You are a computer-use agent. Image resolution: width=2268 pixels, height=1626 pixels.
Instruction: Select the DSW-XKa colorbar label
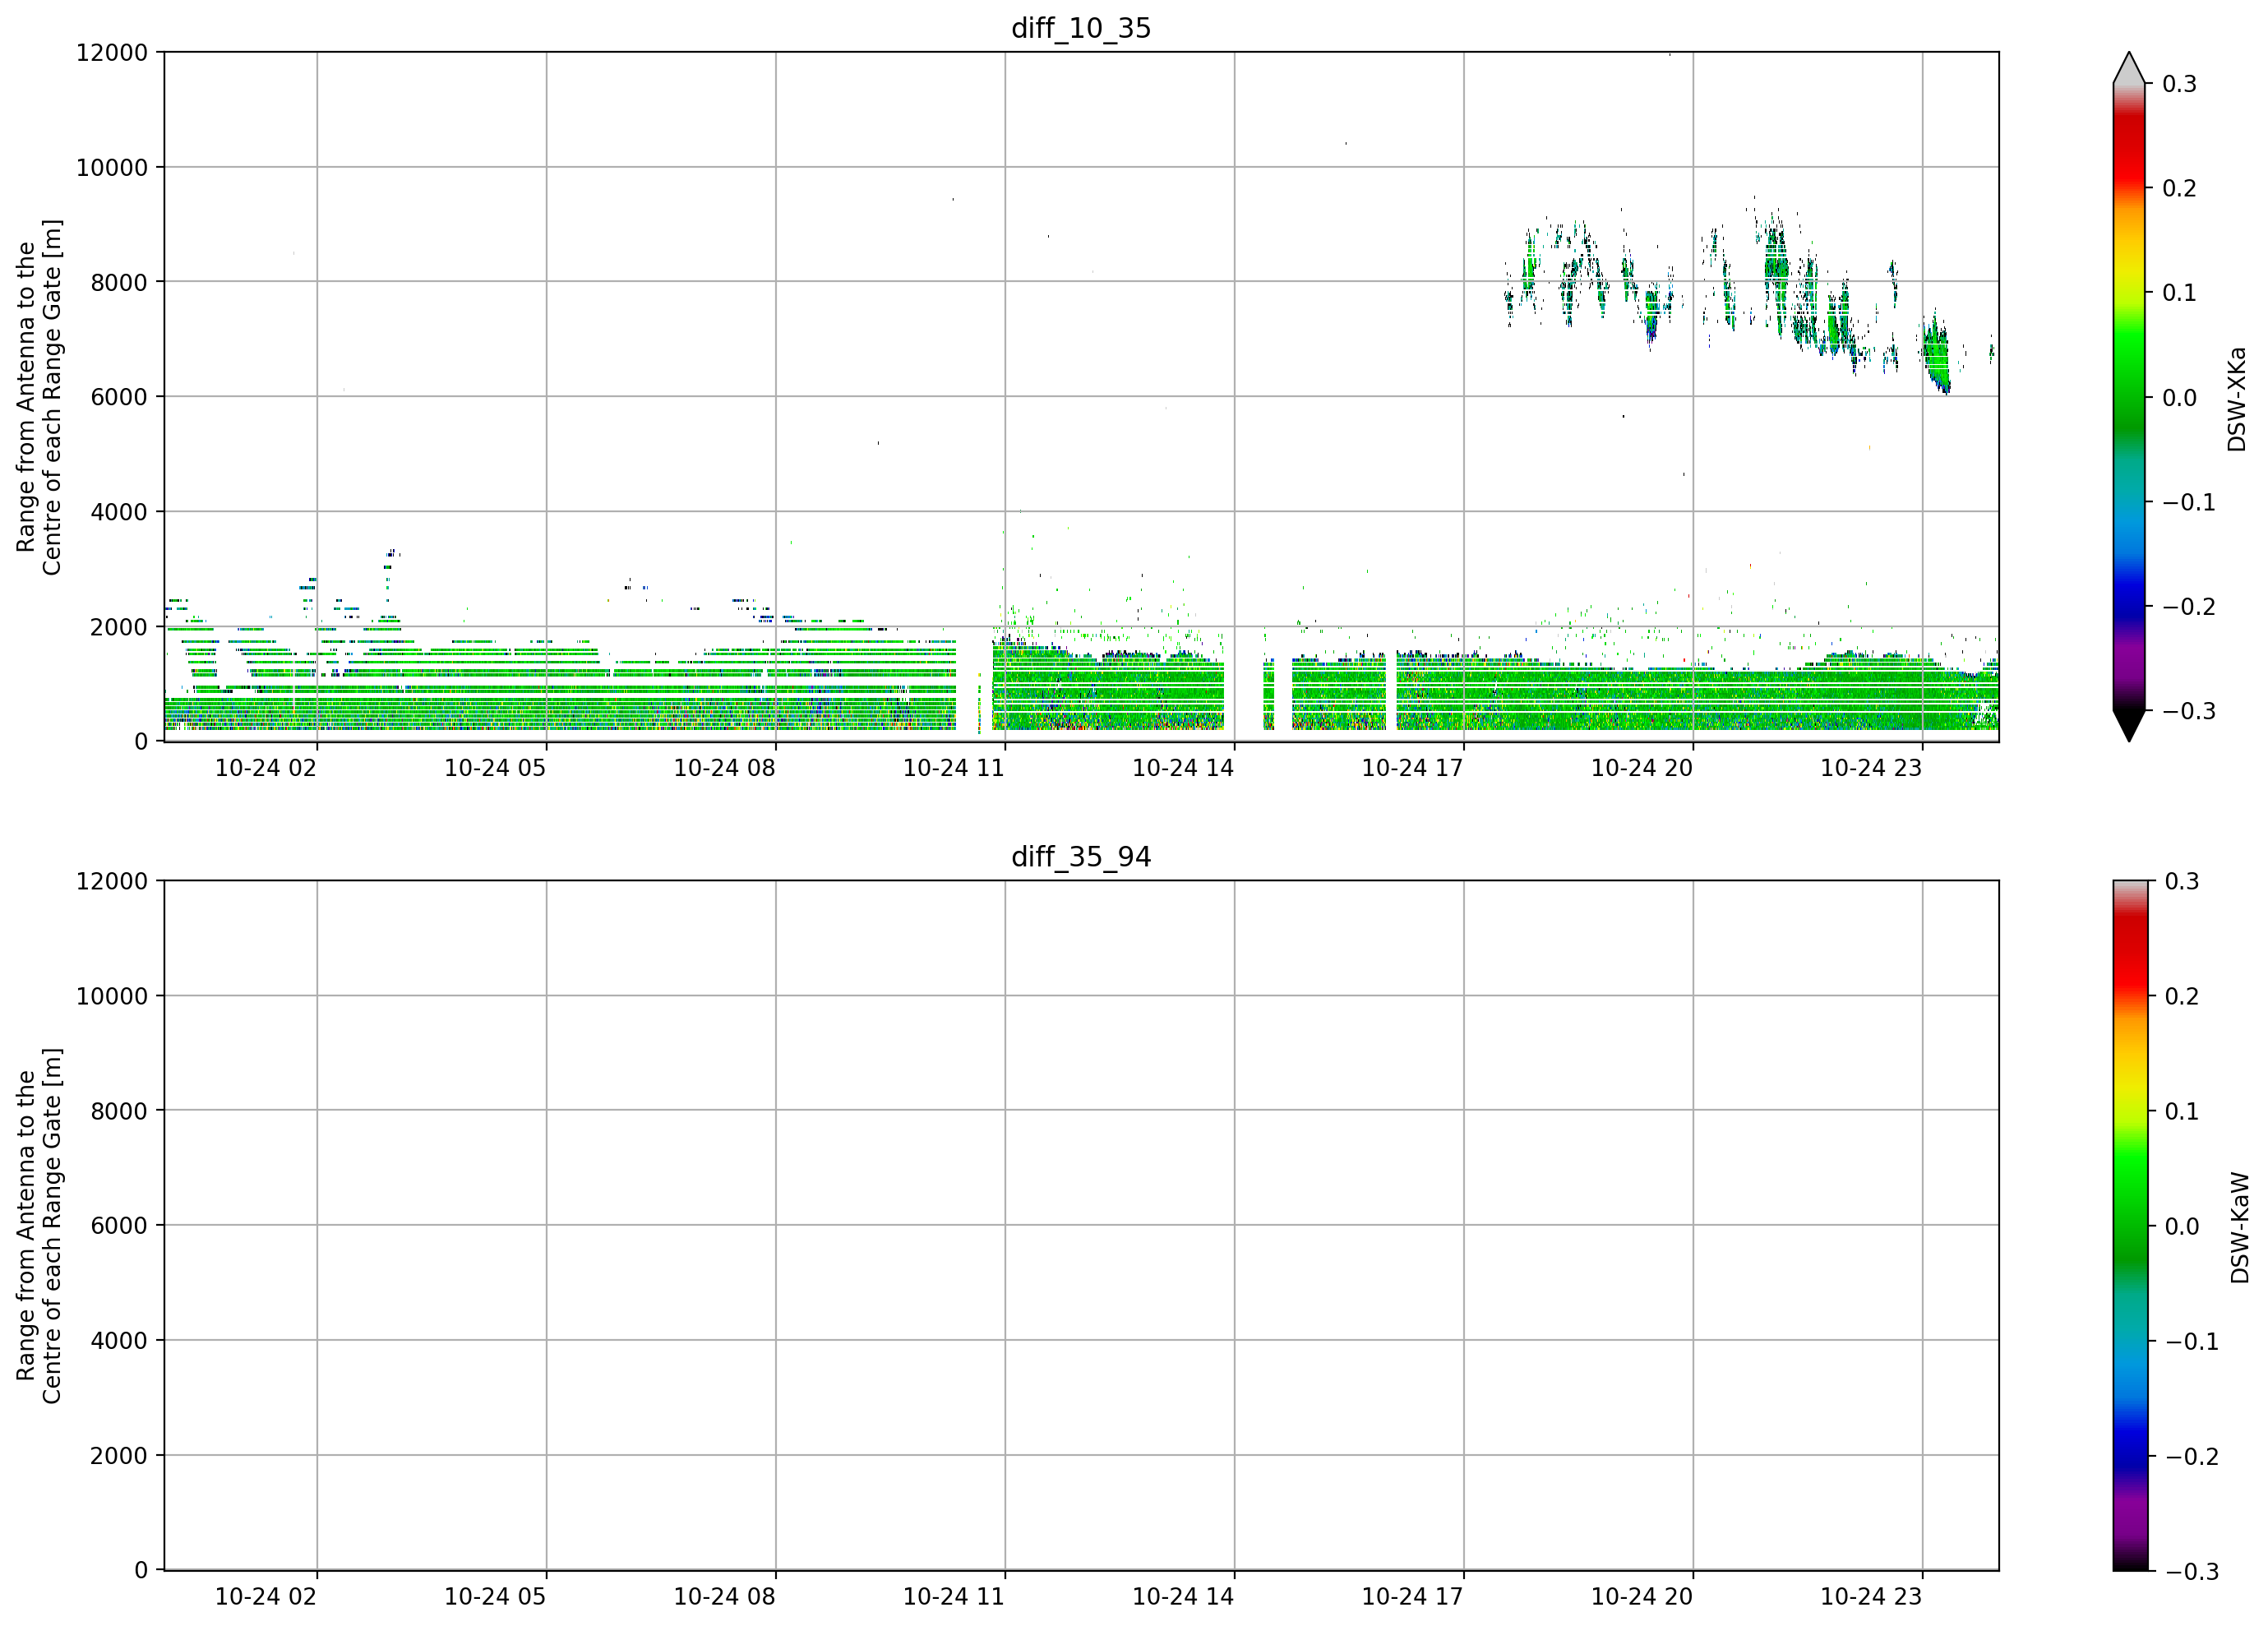[x=2237, y=399]
